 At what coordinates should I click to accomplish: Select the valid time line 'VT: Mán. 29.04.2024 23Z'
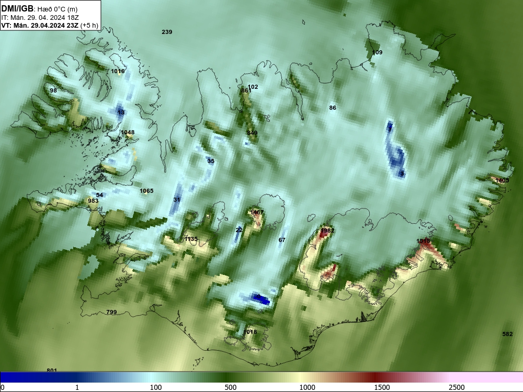click(40, 25)
